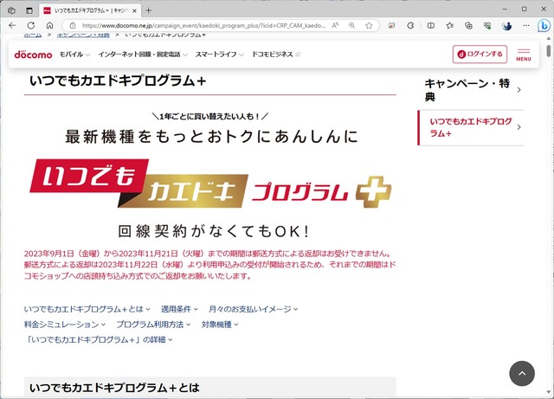Expand インターネット回線・固定電話 menu
This screenshot has width=554, height=399.
click(143, 55)
